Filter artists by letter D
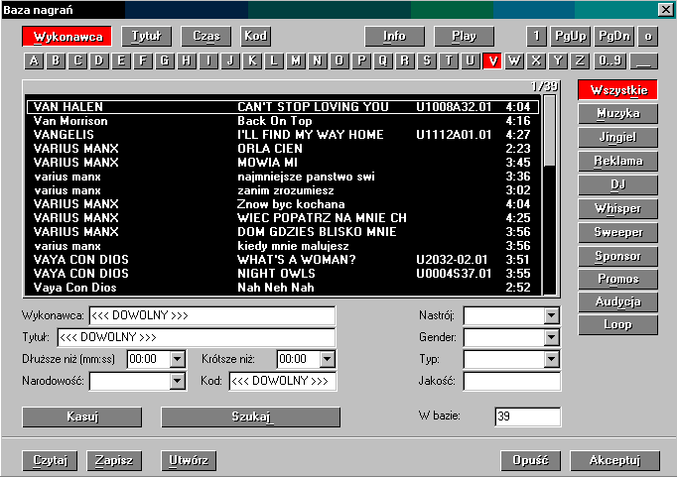This screenshot has width=677, height=477. [99, 60]
